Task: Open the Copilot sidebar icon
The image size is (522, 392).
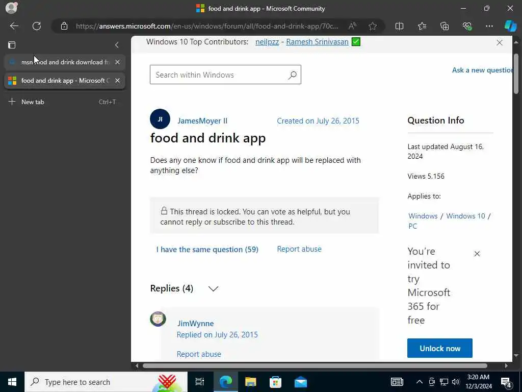Action: tap(510, 26)
